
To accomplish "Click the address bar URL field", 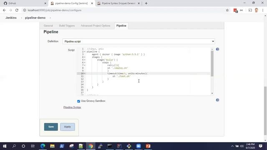I will click(124, 10).
